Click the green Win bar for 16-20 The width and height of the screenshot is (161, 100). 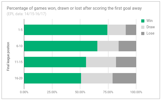(x=53, y=78)
